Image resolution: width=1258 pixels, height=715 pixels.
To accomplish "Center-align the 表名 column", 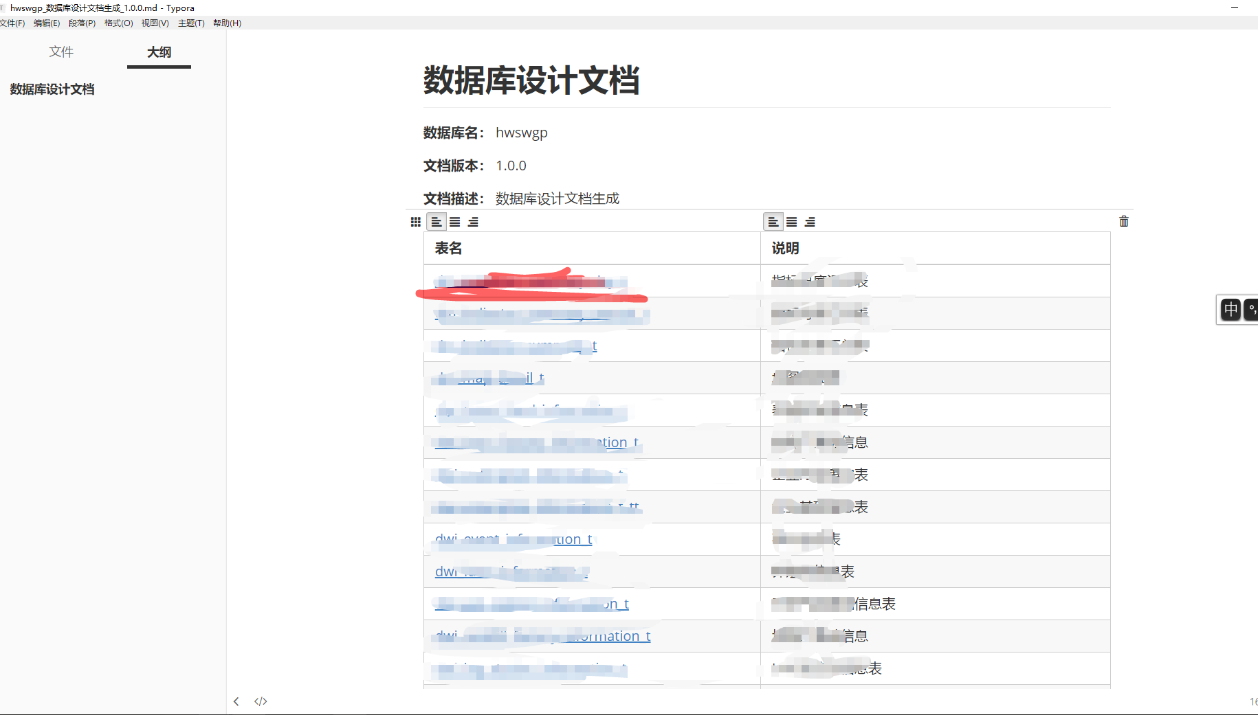I will (455, 222).
